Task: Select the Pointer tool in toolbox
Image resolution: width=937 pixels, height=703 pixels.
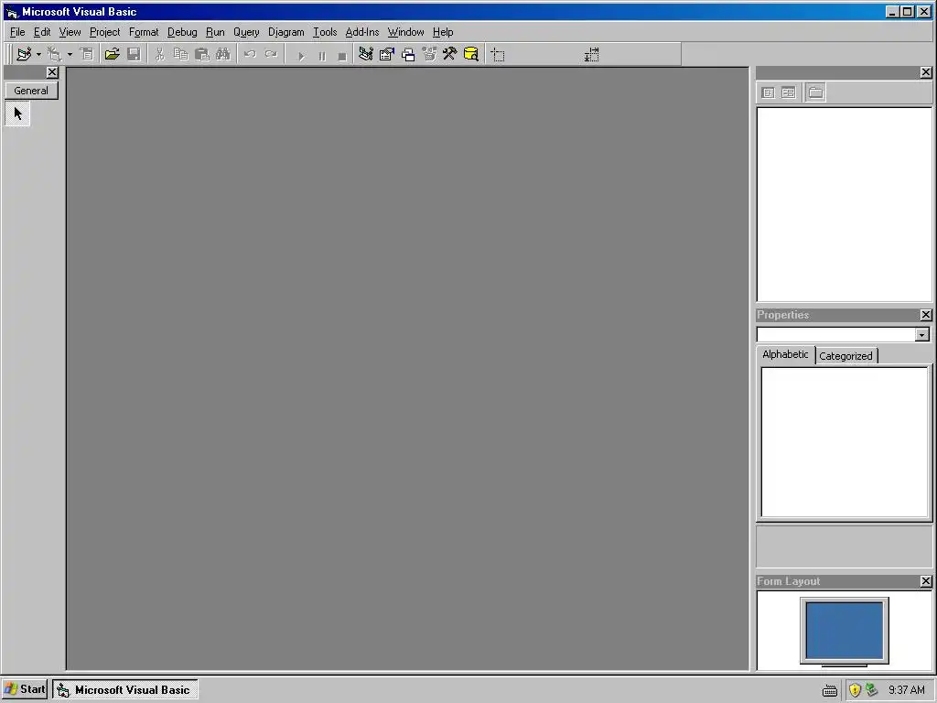Action: [17, 114]
